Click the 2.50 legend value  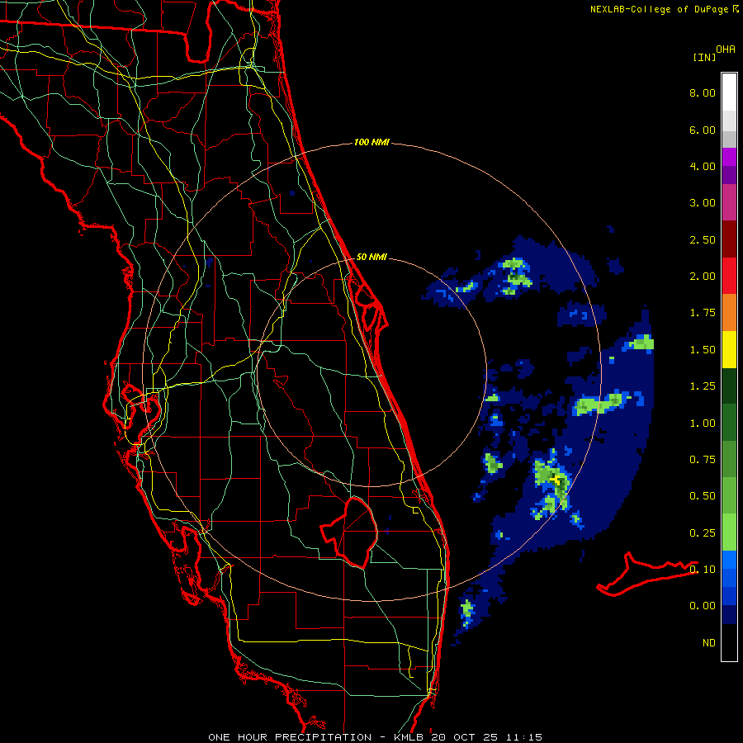tap(703, 239)
